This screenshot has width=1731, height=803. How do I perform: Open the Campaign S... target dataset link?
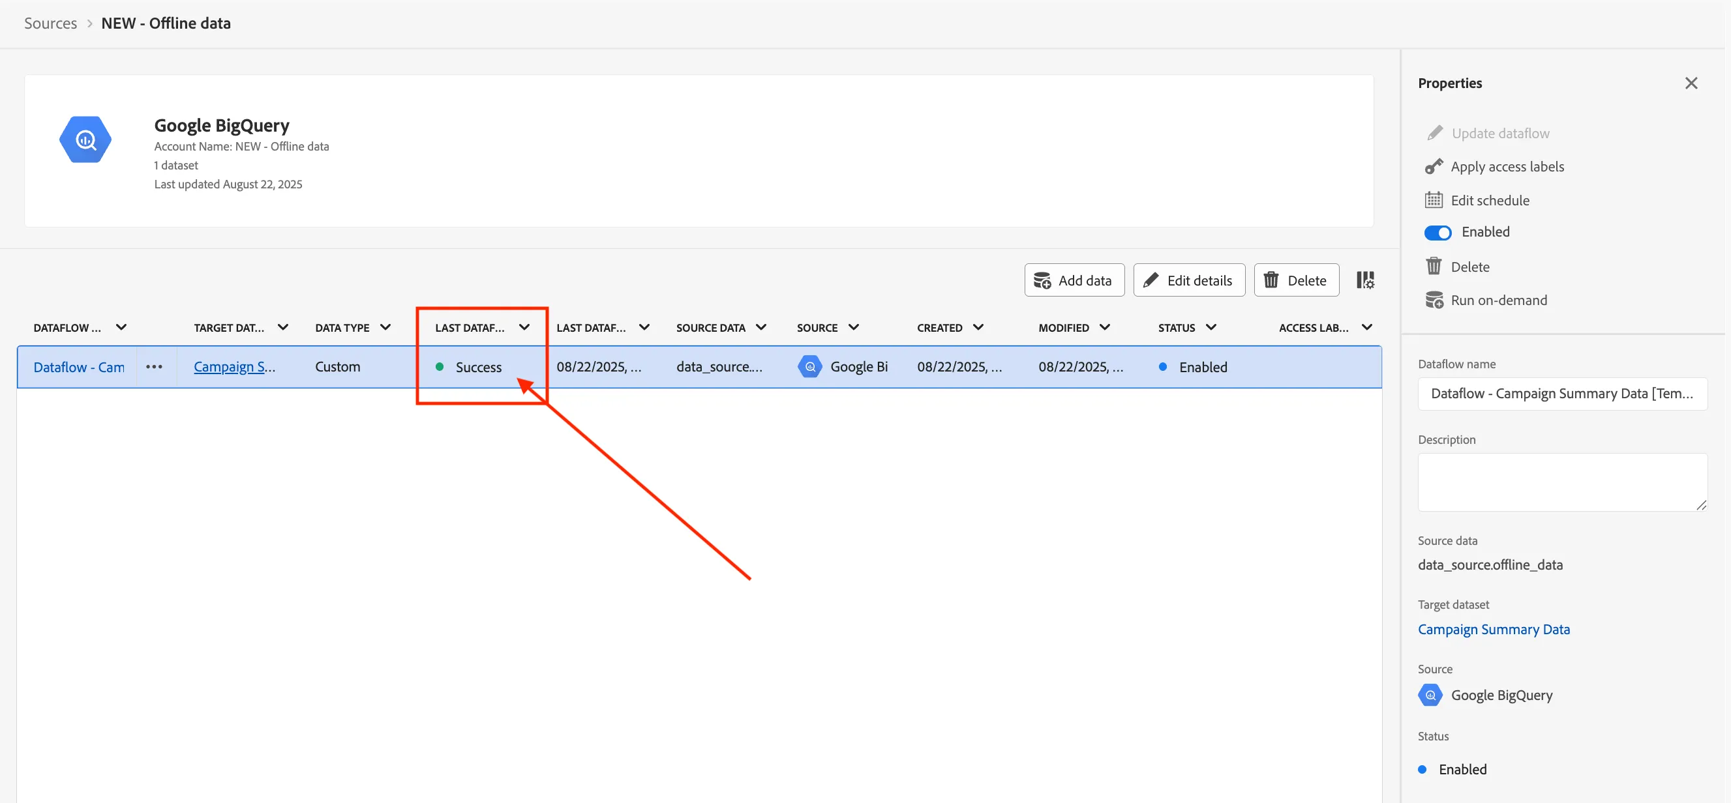(x=235, y=366)
